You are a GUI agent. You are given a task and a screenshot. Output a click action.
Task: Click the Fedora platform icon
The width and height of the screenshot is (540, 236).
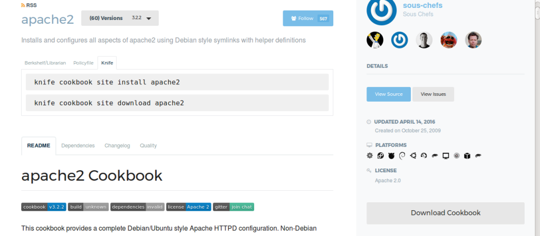380,156
